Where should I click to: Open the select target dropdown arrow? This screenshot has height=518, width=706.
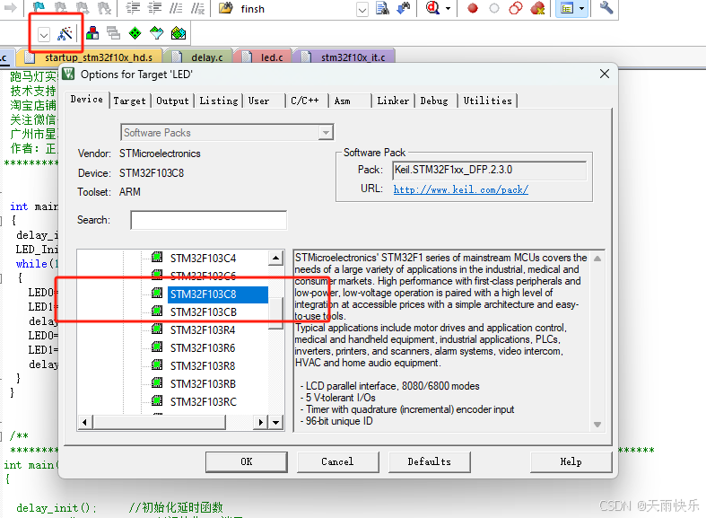click(44, 34)
